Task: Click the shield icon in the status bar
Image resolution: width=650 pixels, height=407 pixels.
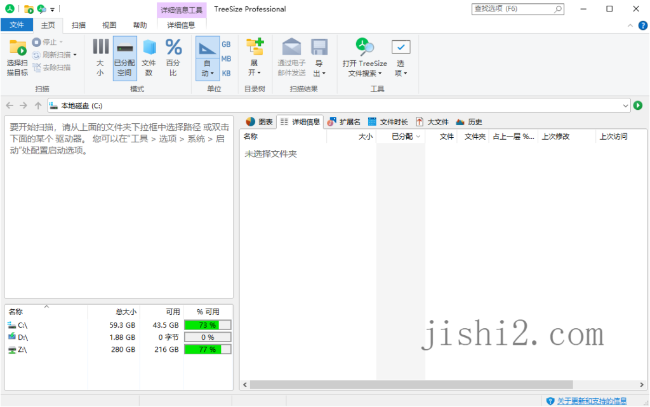Action: tap(550, 401)
